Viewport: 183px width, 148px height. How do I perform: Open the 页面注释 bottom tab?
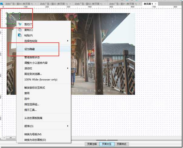[92, 144]
